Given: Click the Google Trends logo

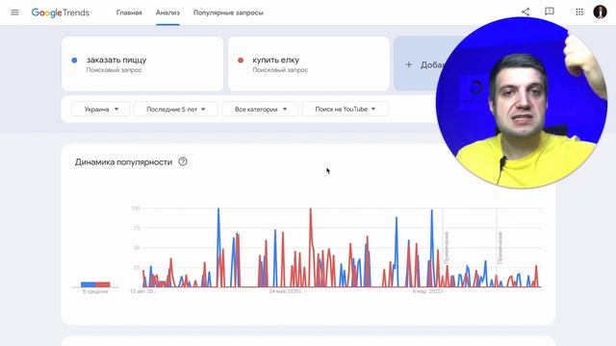Looking at the screenshot, I should [x=61, y=12].
